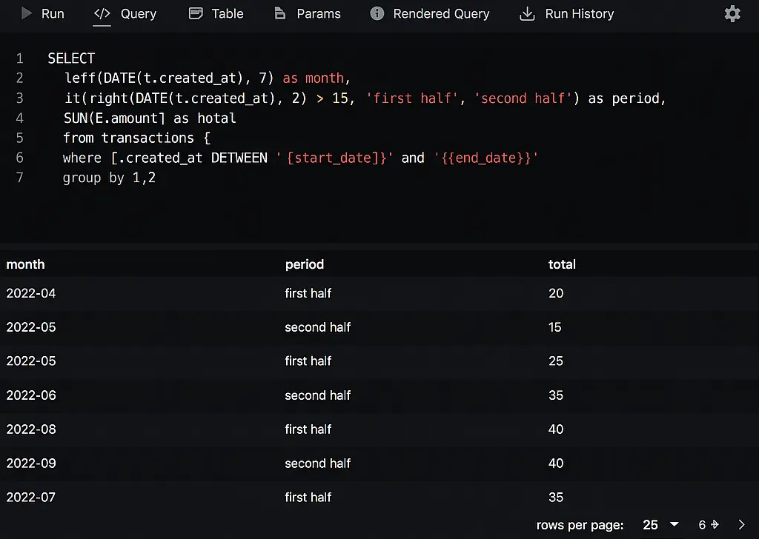This screenshot has width=759, height=539.
Task: Click the 'from transactions' code line
Action: (136, 138)
